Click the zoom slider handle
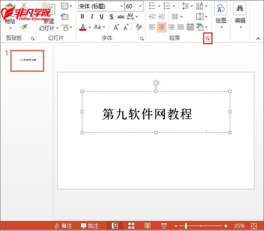The width and height of the screenshot is (264, 231). click(x=186, y=226)
